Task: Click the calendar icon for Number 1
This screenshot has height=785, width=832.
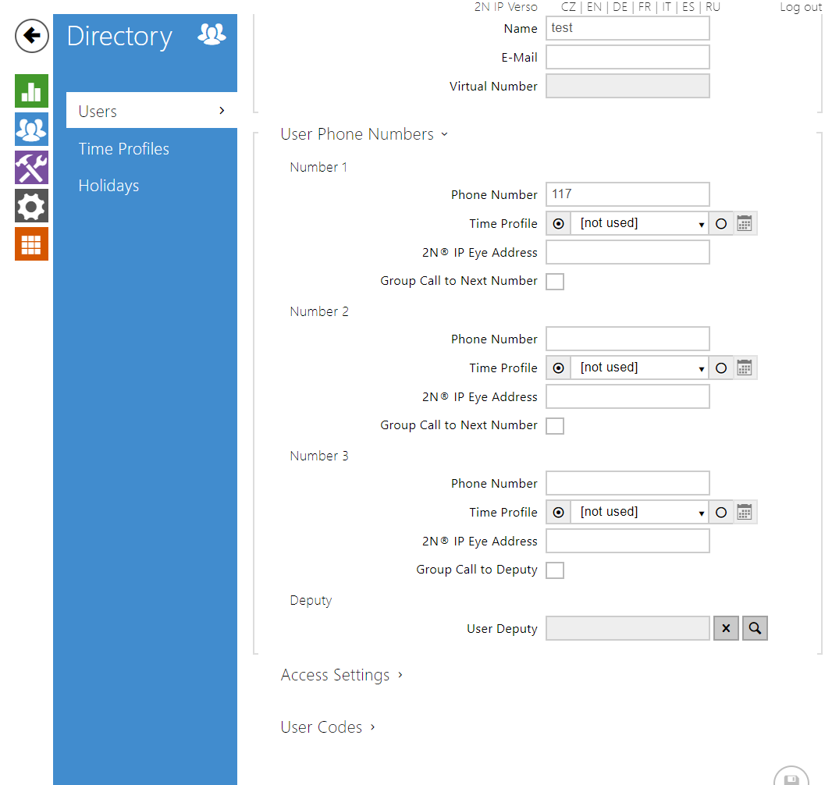Action: (745, 224)
